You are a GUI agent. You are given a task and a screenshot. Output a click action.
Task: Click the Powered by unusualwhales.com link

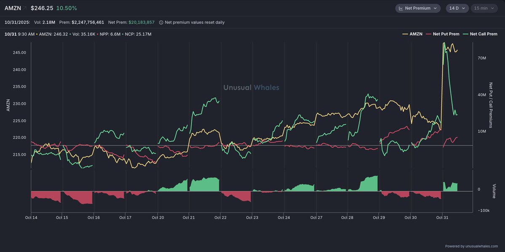coord(471,247)
